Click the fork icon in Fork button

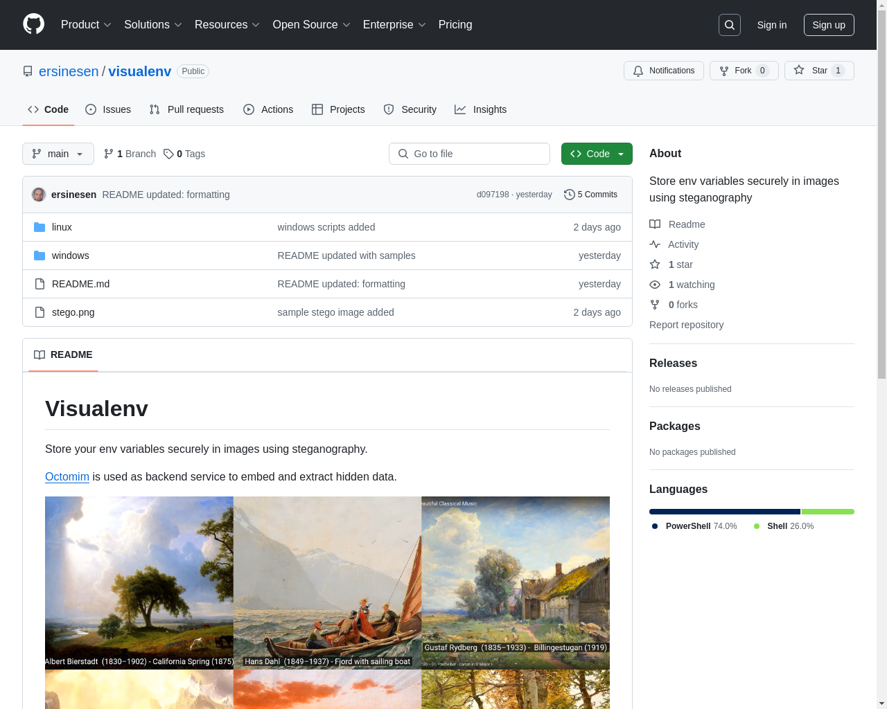click(x=724, y=71)
